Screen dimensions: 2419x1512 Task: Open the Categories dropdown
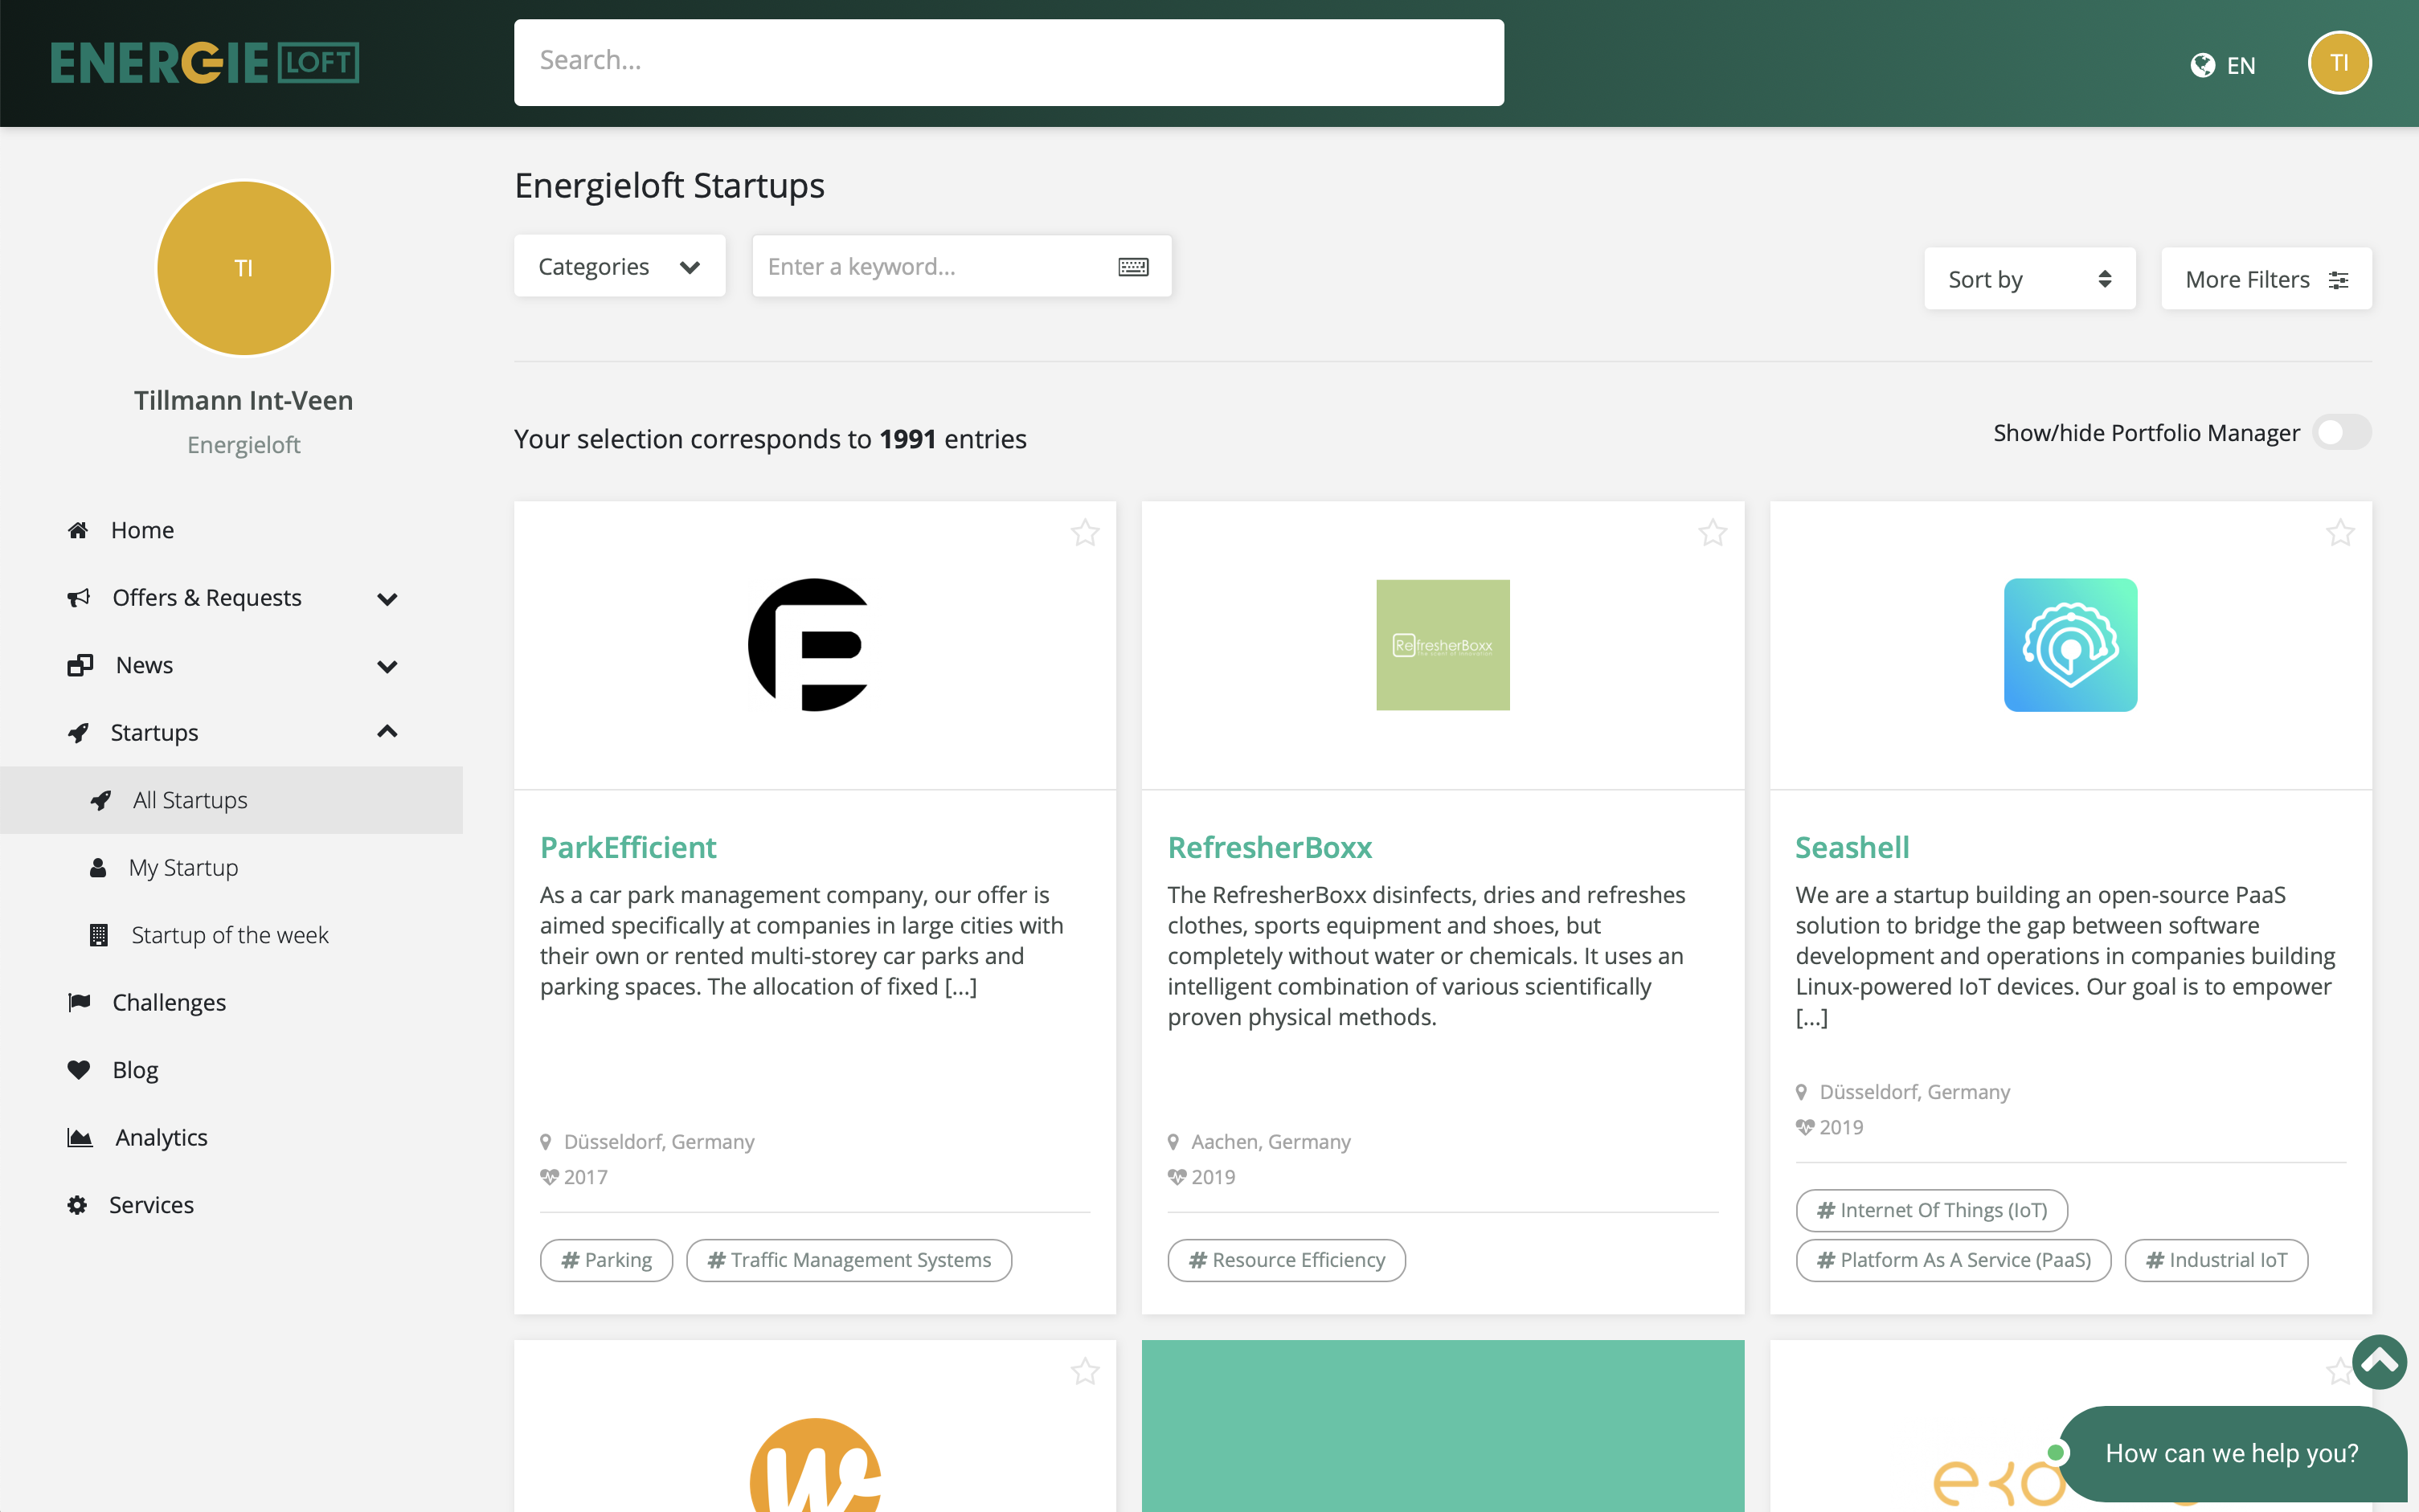click(x=619, y=266)
